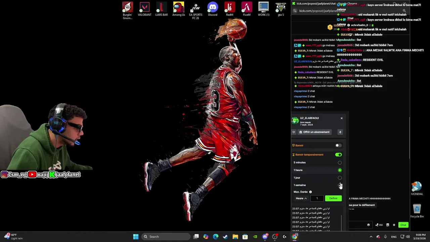Open Copilot from the taskbar
The image size is (430, 242).
tap(206, 237)
